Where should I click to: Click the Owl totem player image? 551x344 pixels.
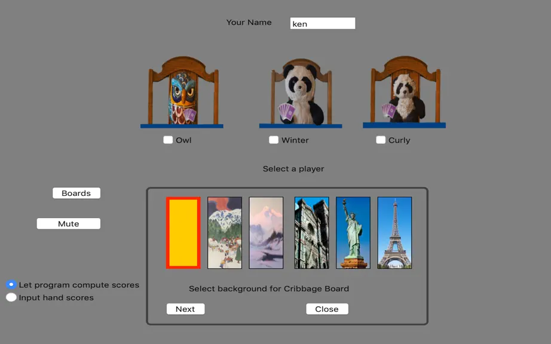pos(182,92)
